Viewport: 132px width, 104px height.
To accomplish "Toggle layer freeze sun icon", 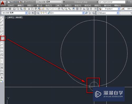I will point(44,13).
